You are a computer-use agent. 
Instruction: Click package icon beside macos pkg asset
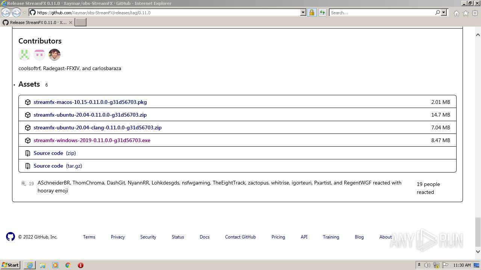pyautogui.click(x=28, y=102)
